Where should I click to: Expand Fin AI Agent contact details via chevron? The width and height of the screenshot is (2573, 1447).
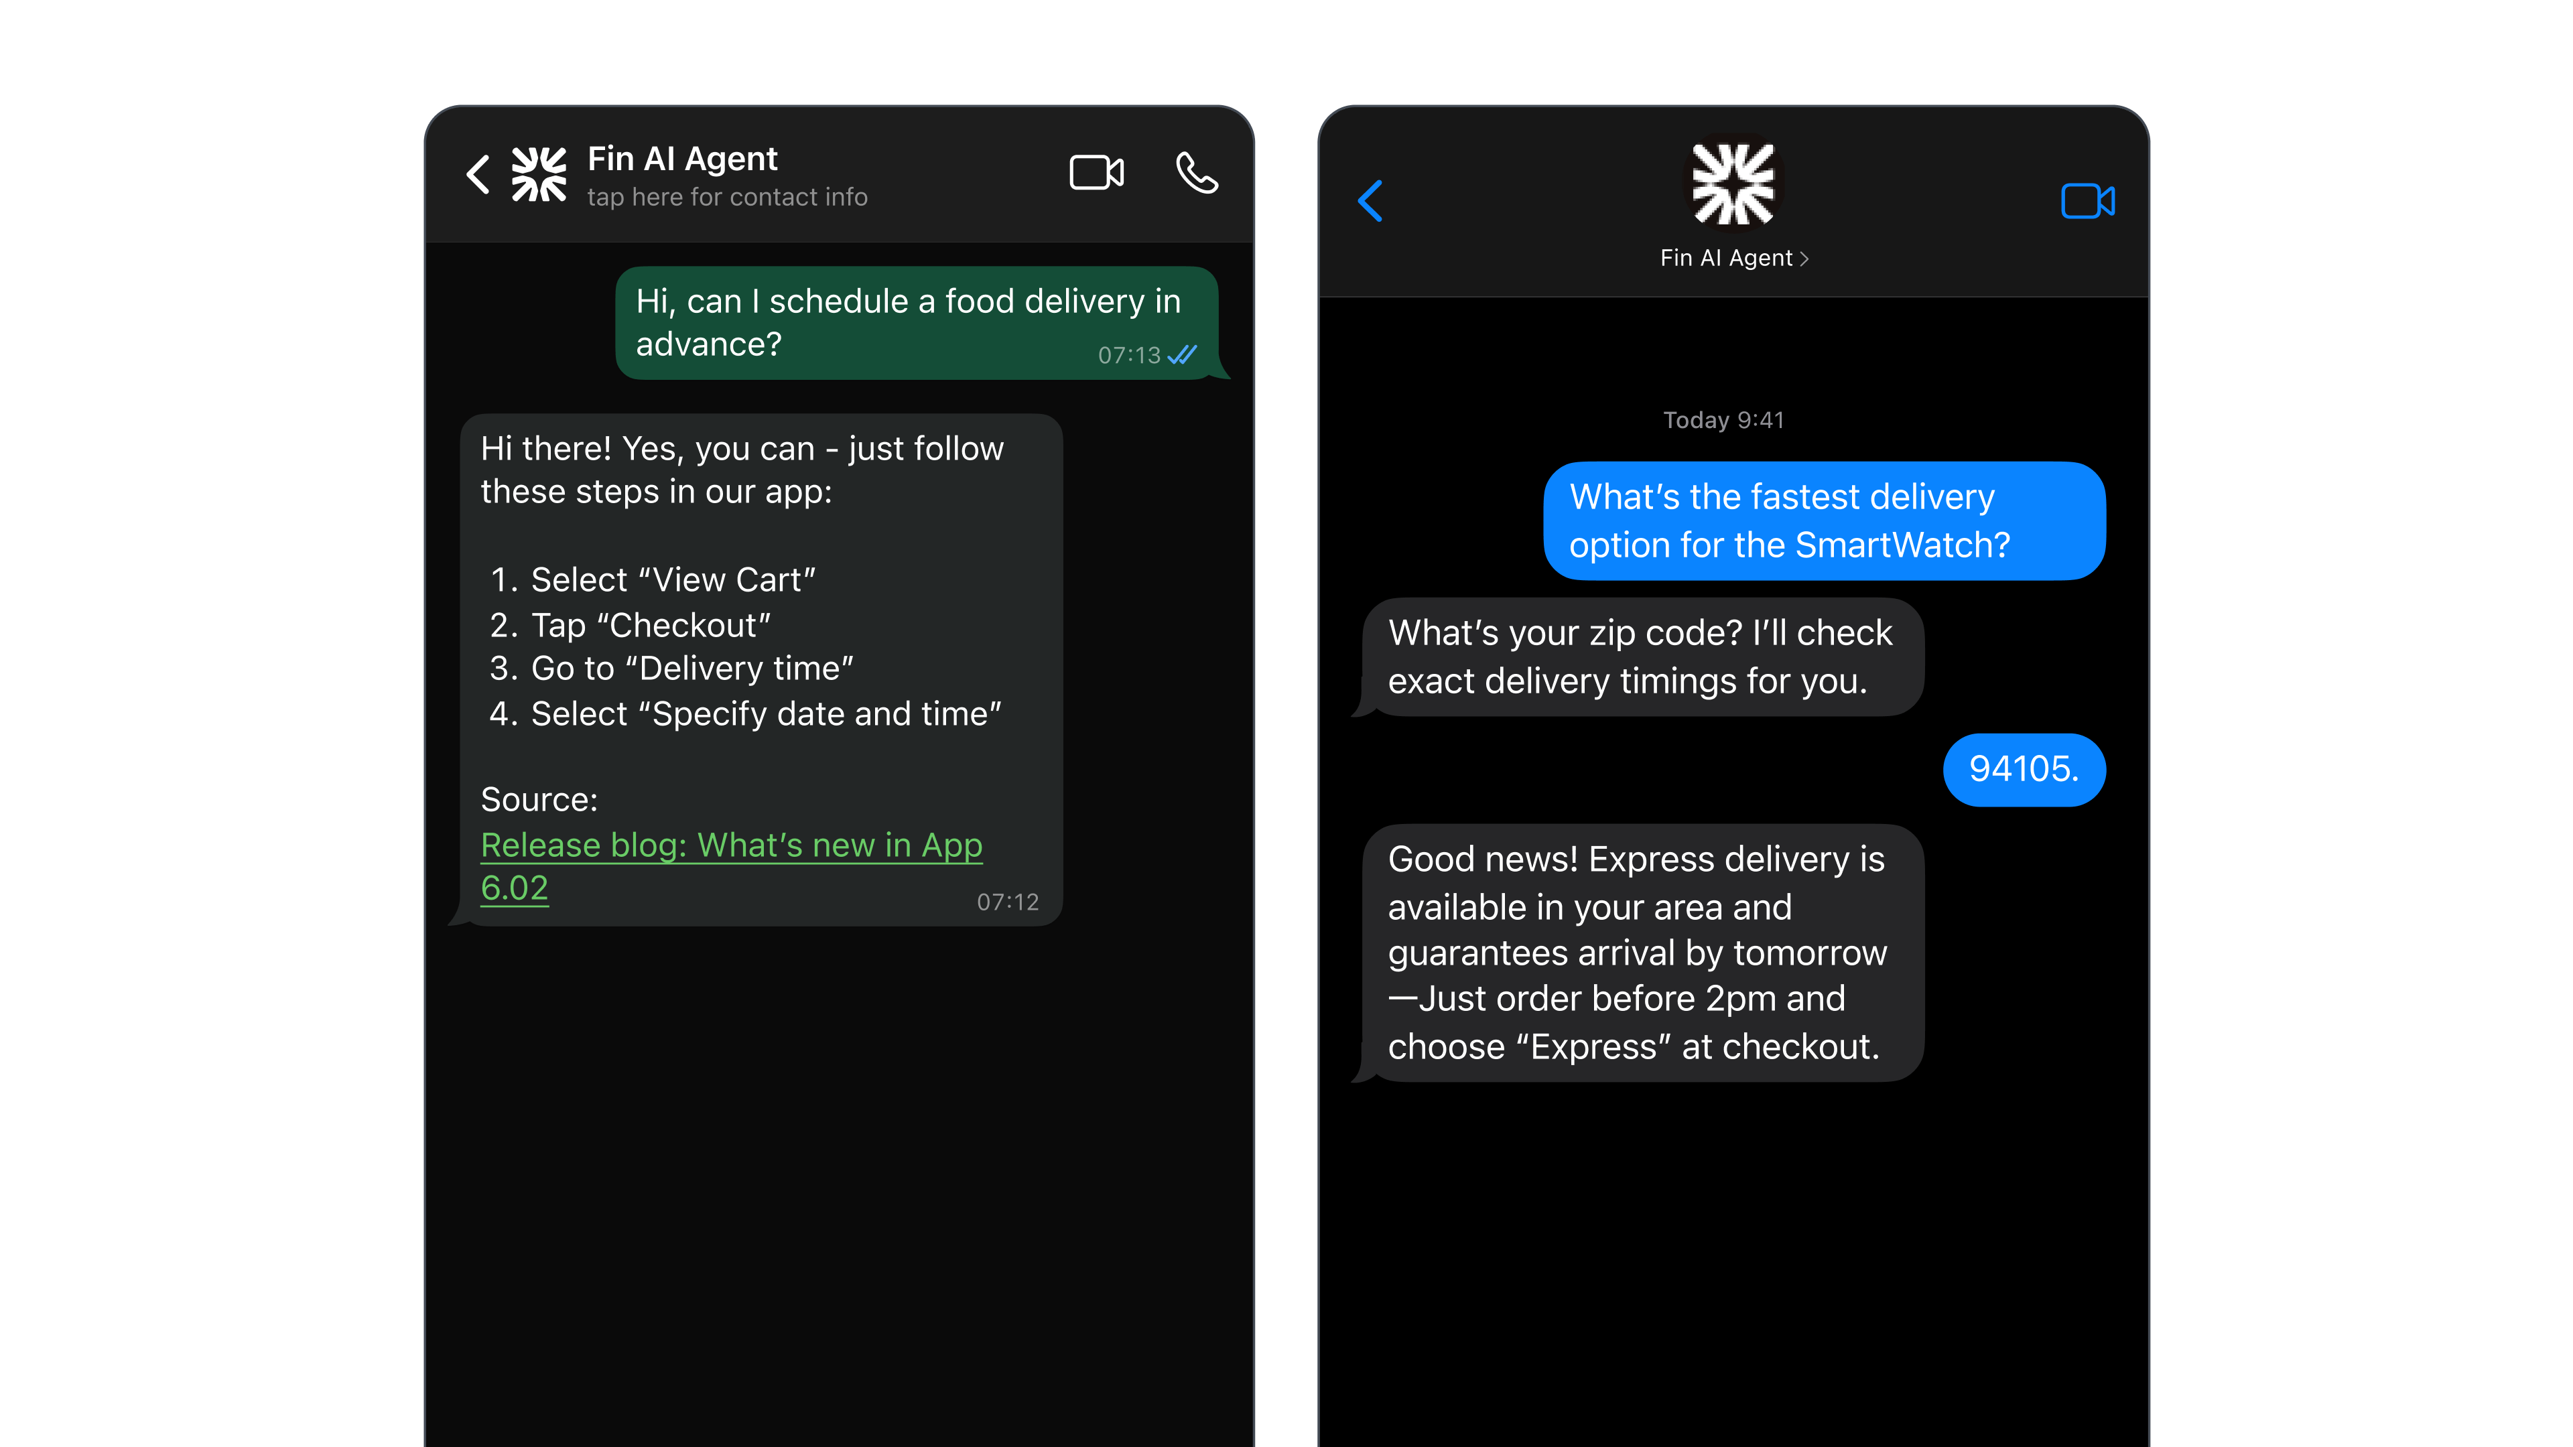click(x=1804, y=258)
